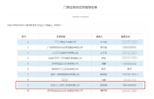Select the column header 序号
Viewport: 154px width, 99px height.
point(24,37)
